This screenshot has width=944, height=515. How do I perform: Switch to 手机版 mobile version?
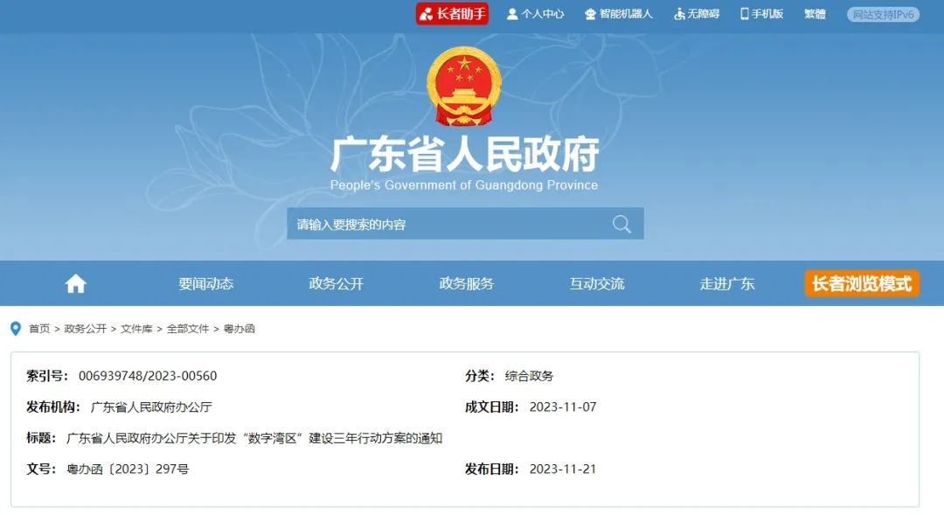761,14
